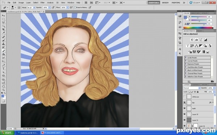The width and height of the screenshot is (217, 135).
Task: Hide the teeth layer
Action: coord(184,108)
